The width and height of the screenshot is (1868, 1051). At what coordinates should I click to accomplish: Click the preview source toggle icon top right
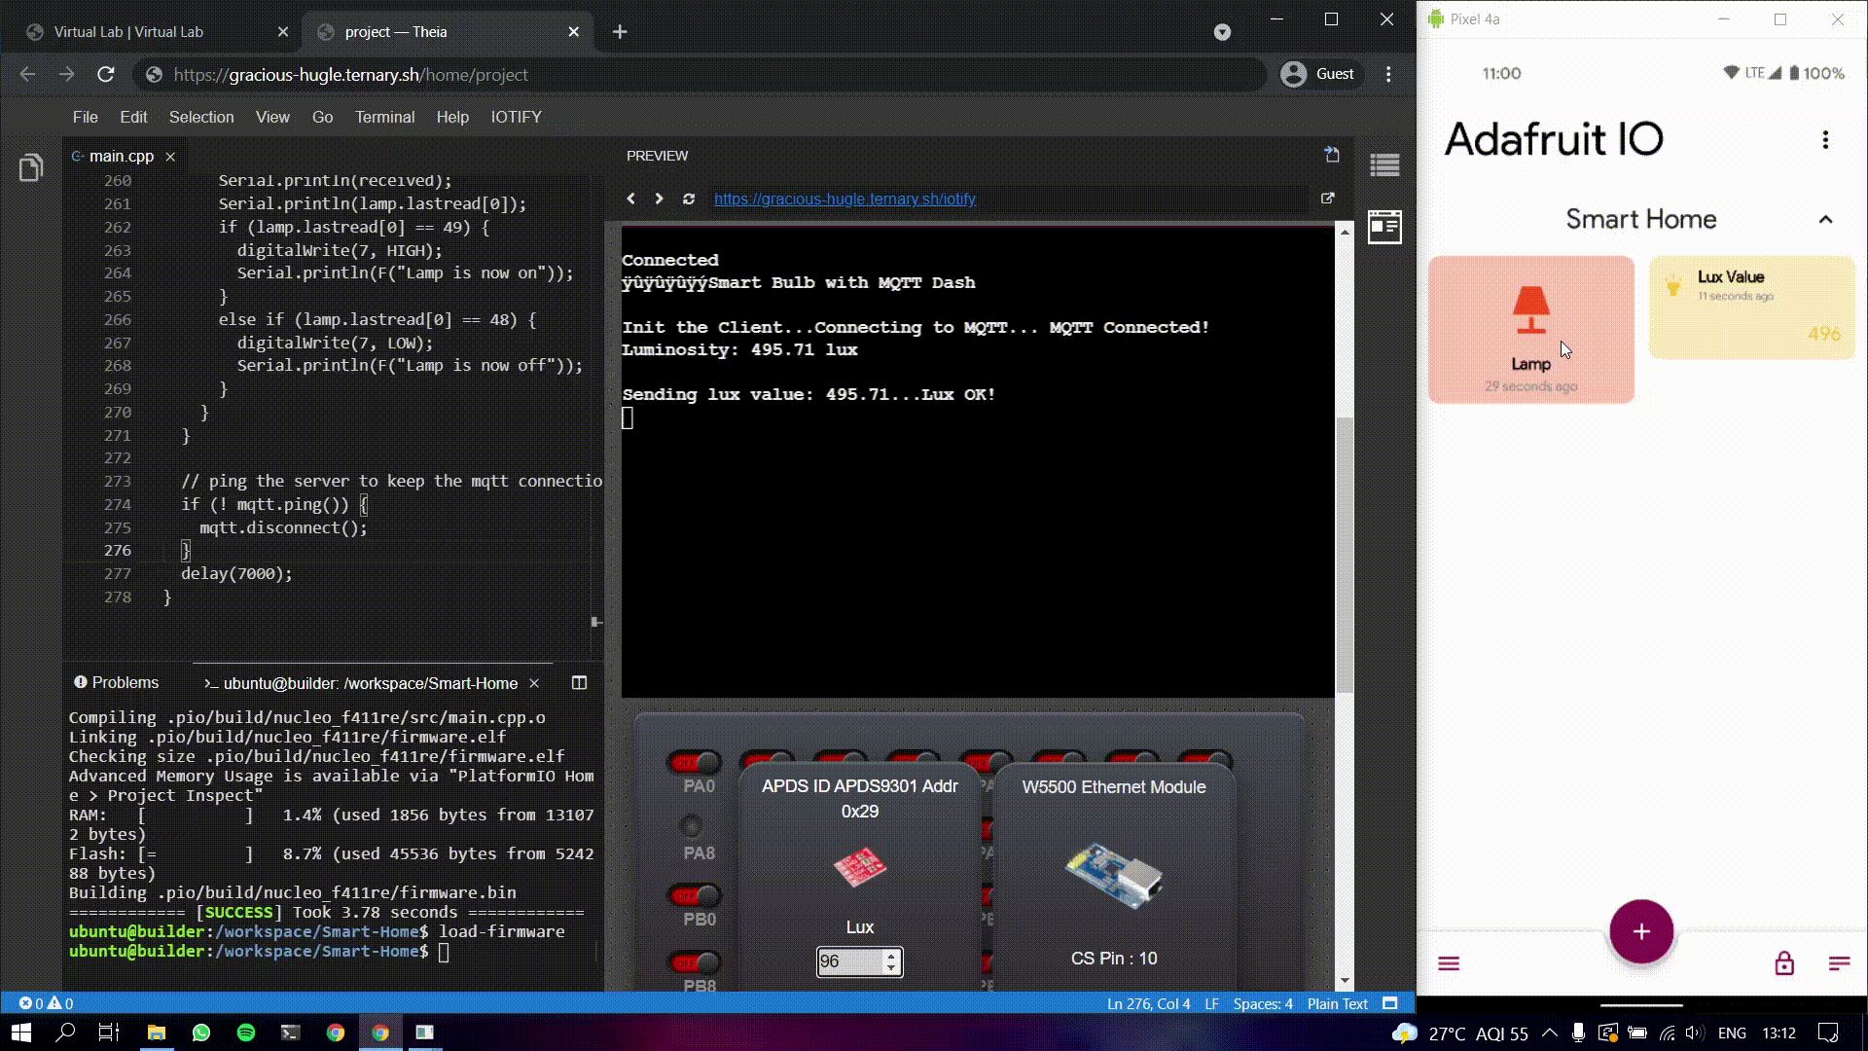point(1332,155)
